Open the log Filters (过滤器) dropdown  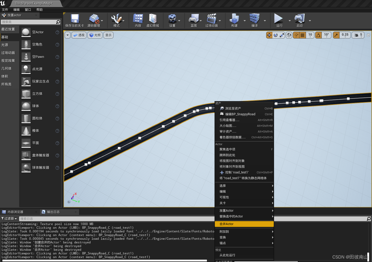(9, 219)
